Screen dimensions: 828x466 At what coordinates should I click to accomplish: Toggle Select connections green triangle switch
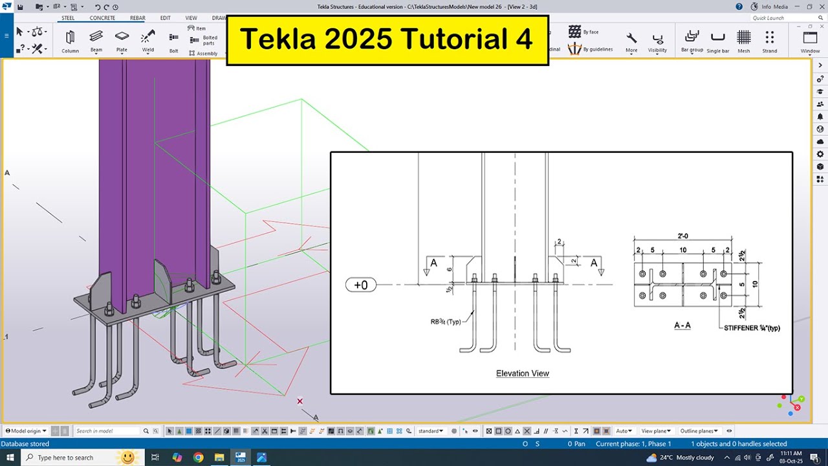(180, 431)
